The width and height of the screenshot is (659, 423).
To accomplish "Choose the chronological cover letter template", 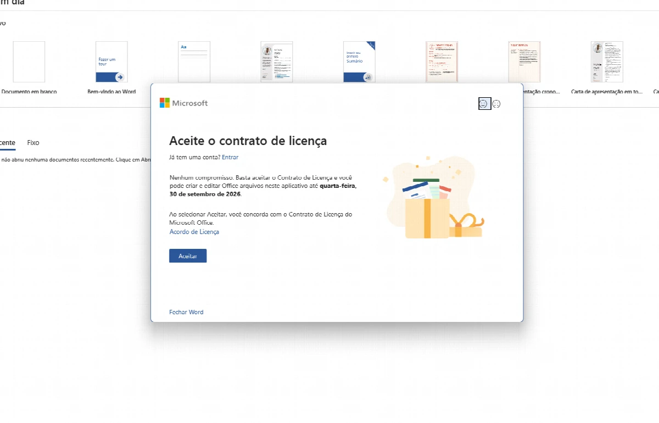I will (x=524, y=62).
